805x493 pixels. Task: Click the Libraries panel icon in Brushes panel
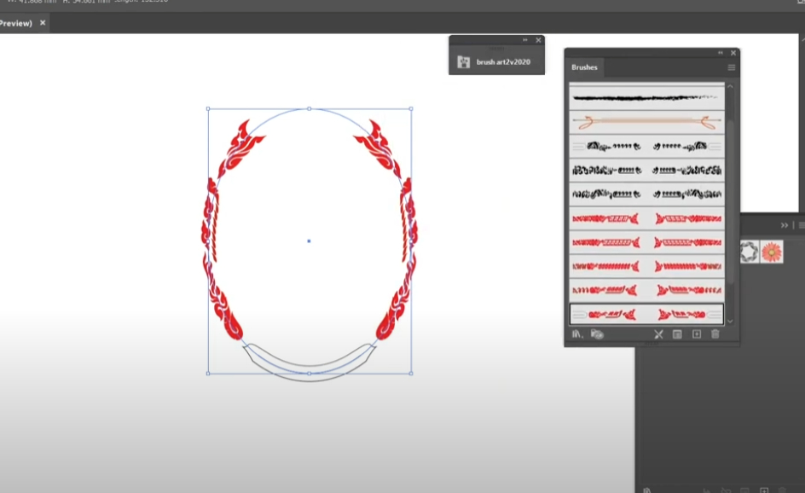(597, 334)
